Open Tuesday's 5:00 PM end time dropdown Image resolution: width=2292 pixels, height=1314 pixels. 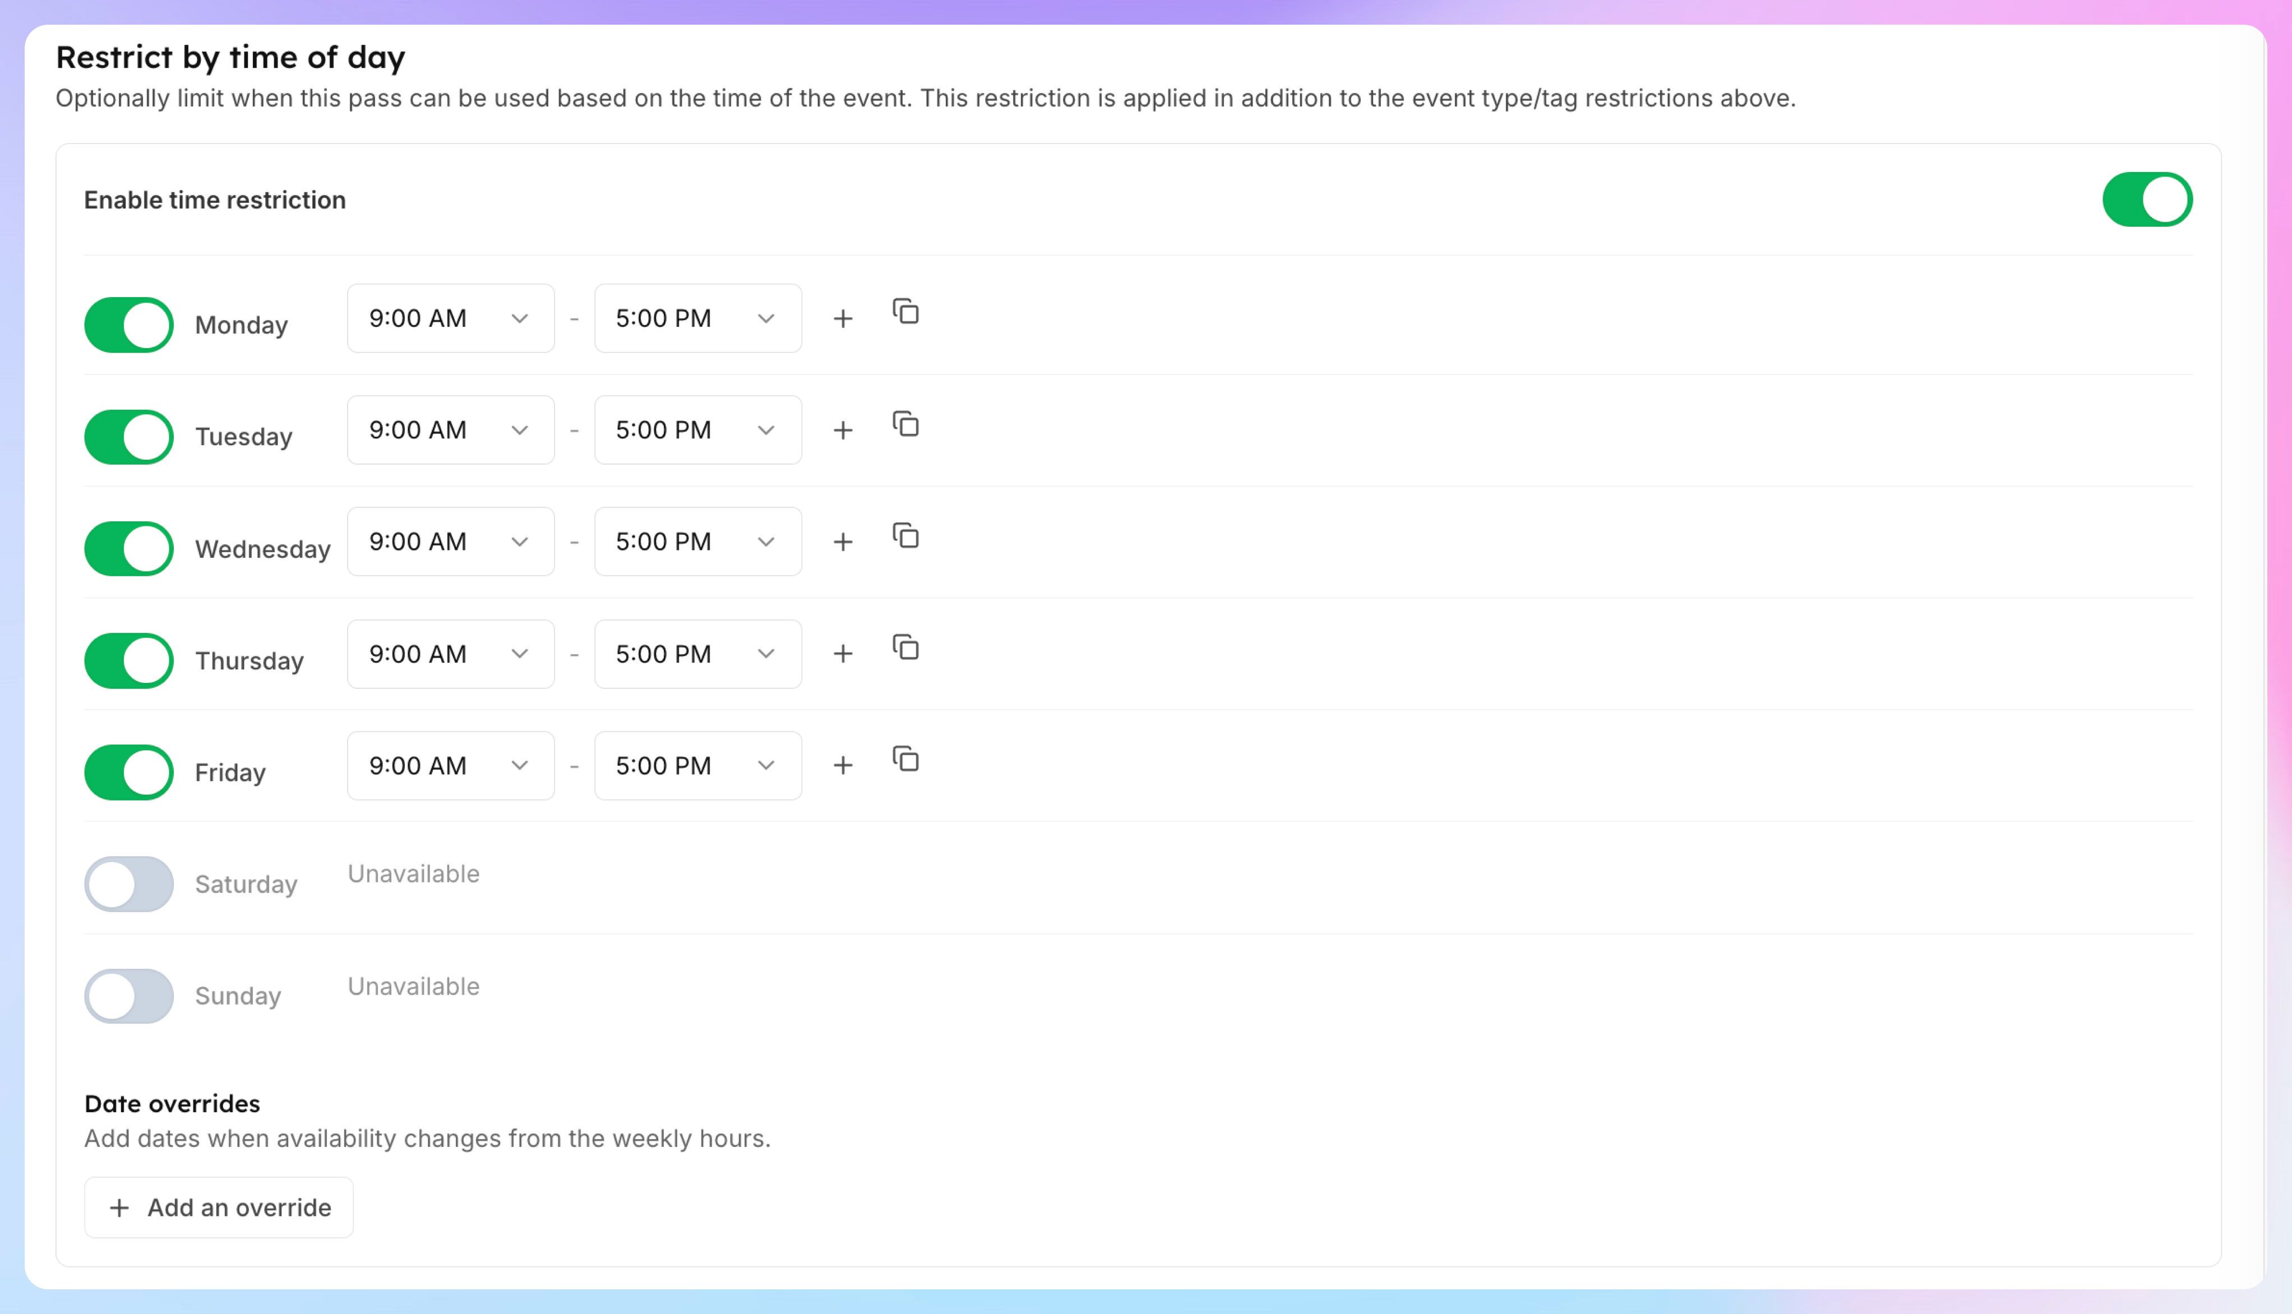[696, 431]
